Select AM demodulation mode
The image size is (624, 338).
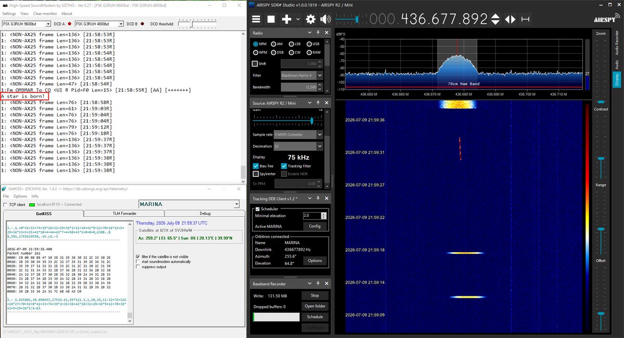pyautogui.click(x=274, y=44)
